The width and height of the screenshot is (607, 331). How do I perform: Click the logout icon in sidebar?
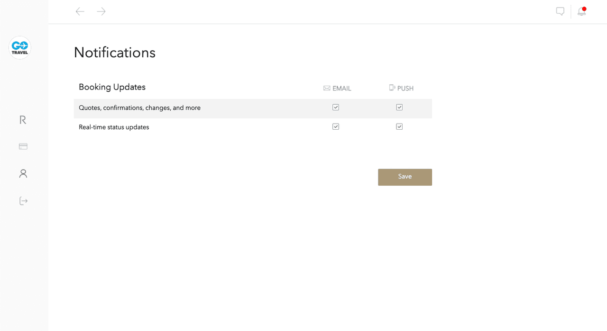point(23,201)
